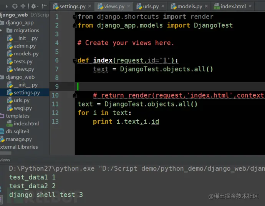The width and height of the screenshot is (265, 206).
Task: Expand the migrations folder arrow
Action: click(1, 30)
